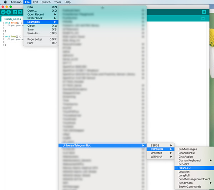Click the up arrow atop the examples list

[x=102, y=7]
